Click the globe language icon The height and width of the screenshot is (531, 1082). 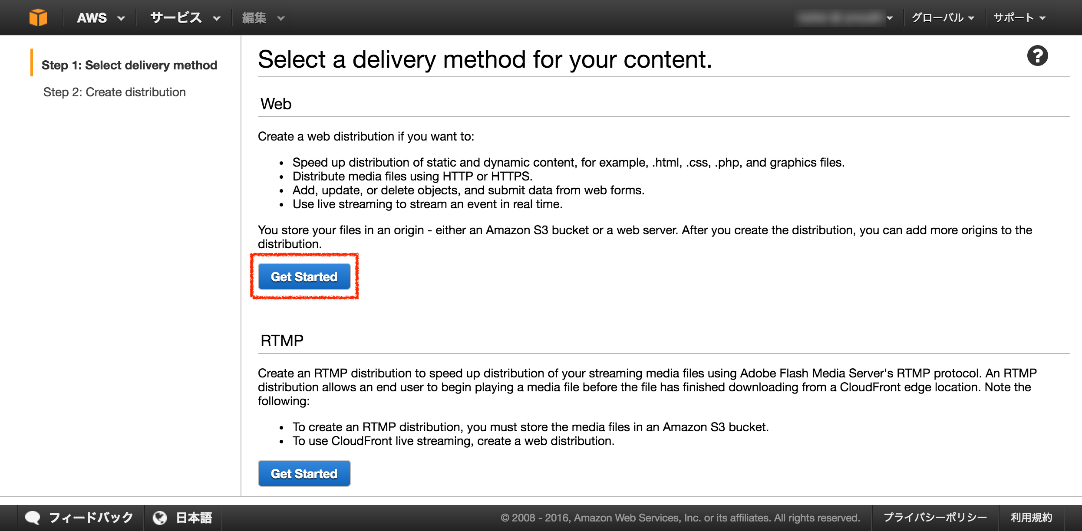click(160, 518)
